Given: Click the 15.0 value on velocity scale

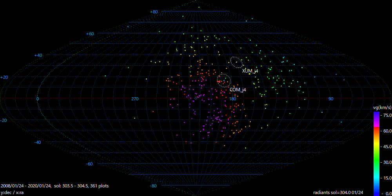Looking at the screenshot, I should click(386, 178).
